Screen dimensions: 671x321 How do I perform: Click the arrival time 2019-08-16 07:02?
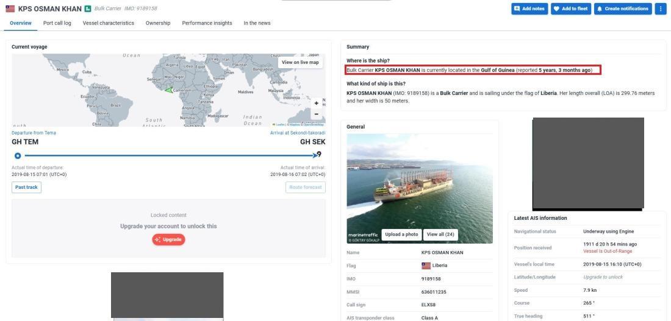pyautogui.click(x=298, y=174)
